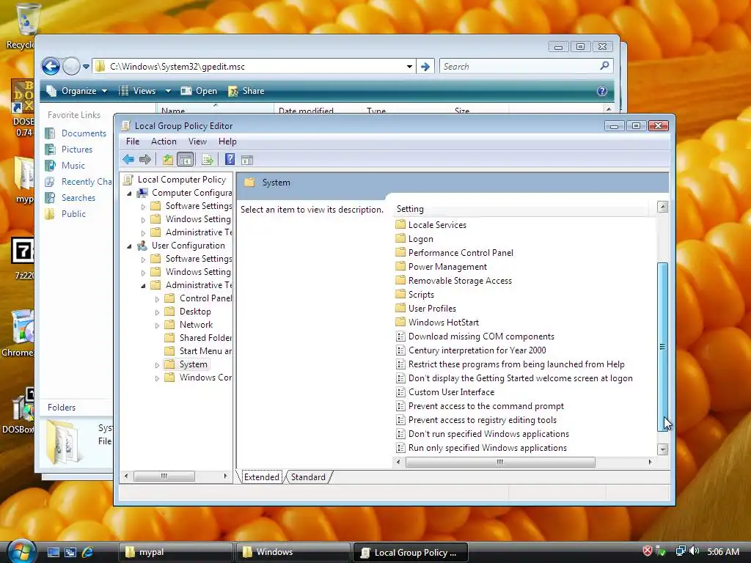The width and height of the screenshot is (751, 563).
Task: Open the File menu
Action: tap(133, 141)
